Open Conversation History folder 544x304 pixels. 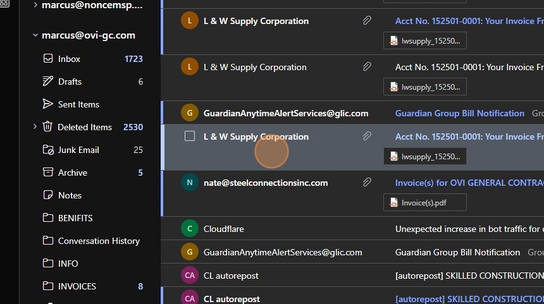tap(92, 241)
